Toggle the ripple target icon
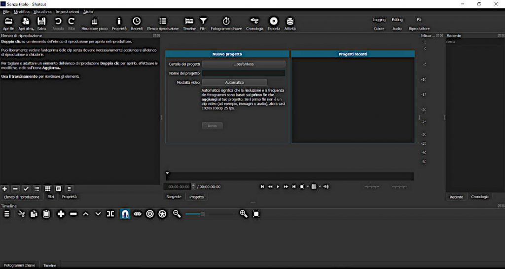Image resolution: width=505 pixels, height=269 pixels. [150, 214]
